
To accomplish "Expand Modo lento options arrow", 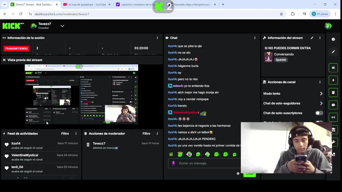I will coord(321,94).
